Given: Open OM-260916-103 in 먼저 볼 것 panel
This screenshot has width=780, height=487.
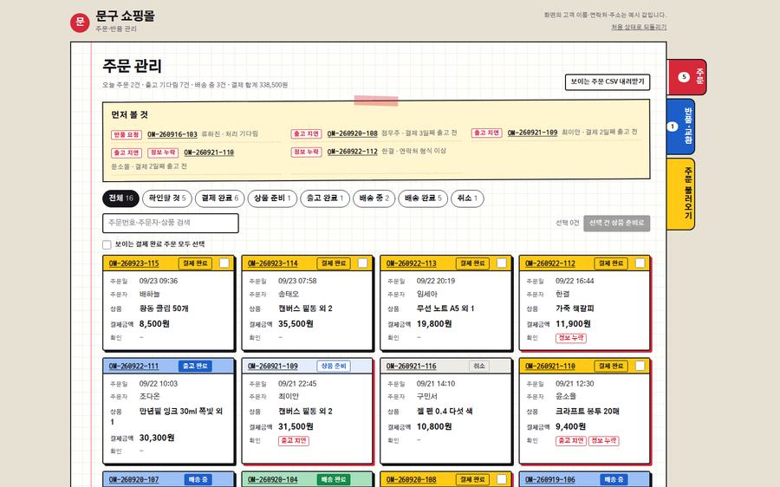Looking at the screenshot, I should (172, 134).
